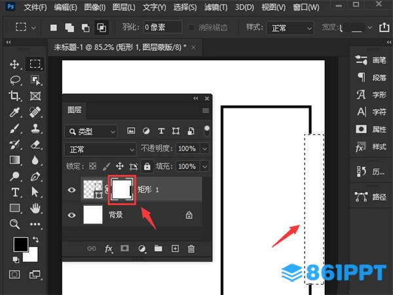
Task: Select the Gradient tool
Action: 15,160
